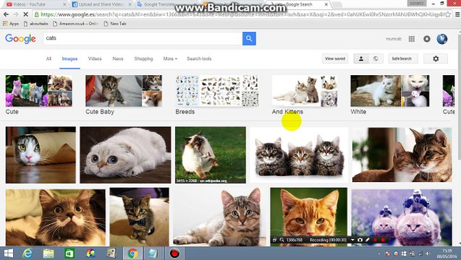Open the wikipedia cat on grass image
461x260 pixels.
pos(211,155)
